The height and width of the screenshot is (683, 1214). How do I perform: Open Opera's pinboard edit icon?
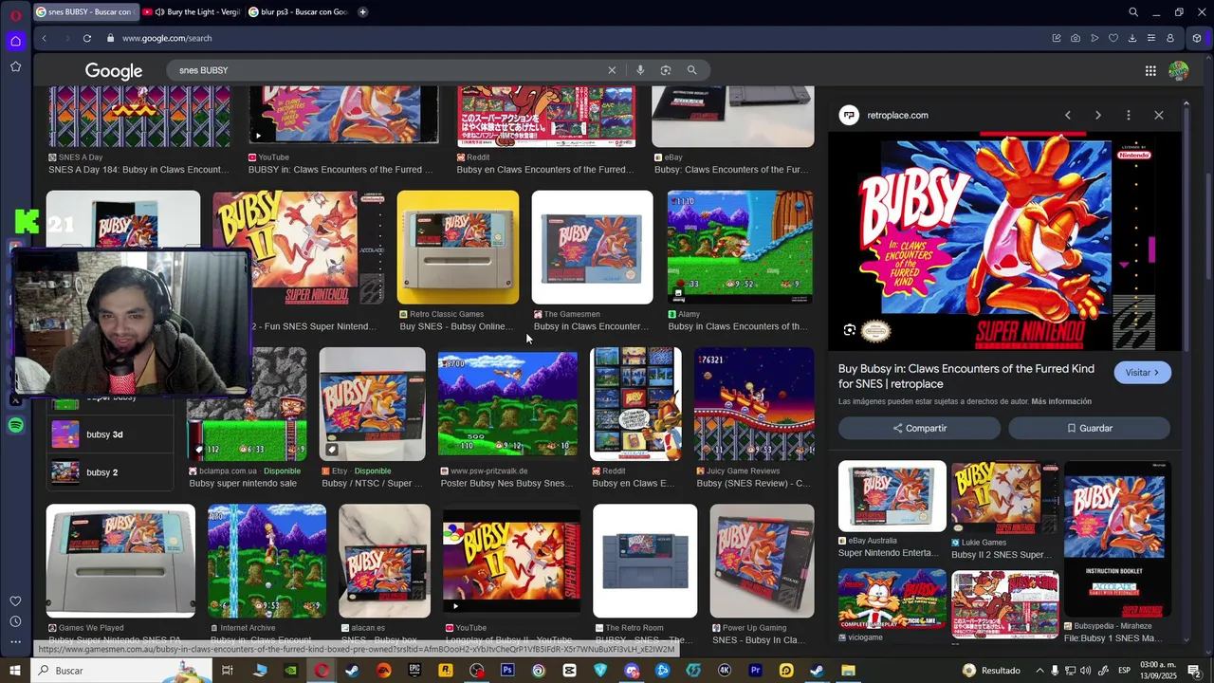1057,38
